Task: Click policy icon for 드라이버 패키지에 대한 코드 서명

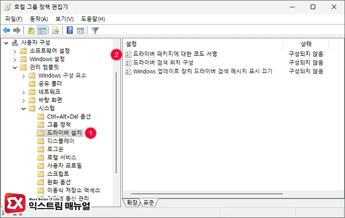Action: click(128, 54)
